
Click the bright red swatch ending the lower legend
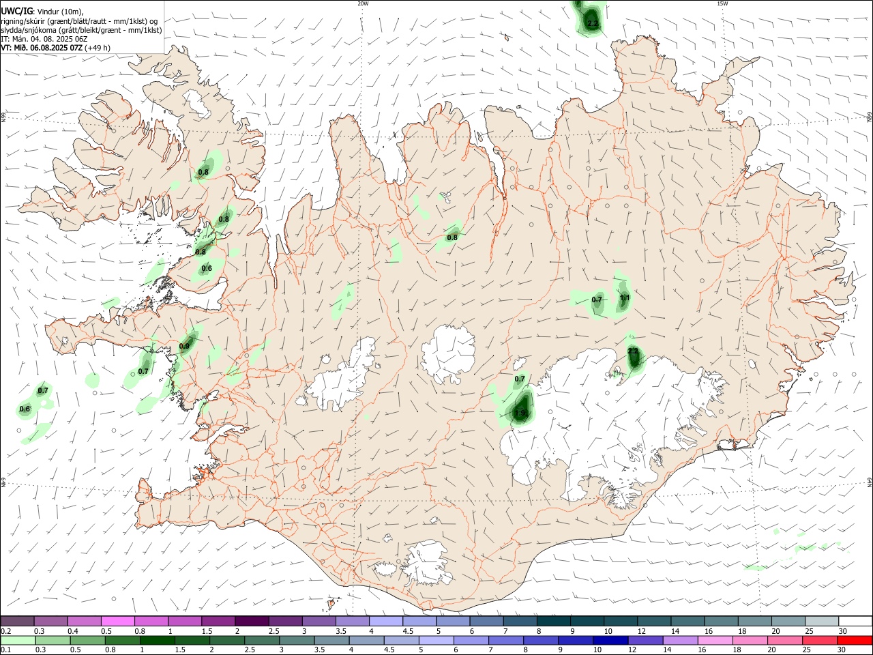coord(855,641)
